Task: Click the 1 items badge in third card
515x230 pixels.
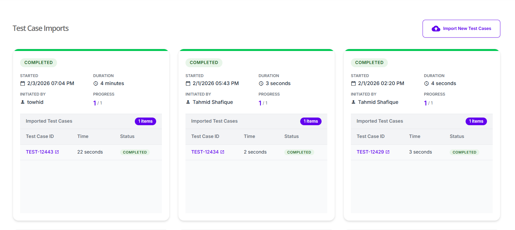Action: tap(476, 121)
